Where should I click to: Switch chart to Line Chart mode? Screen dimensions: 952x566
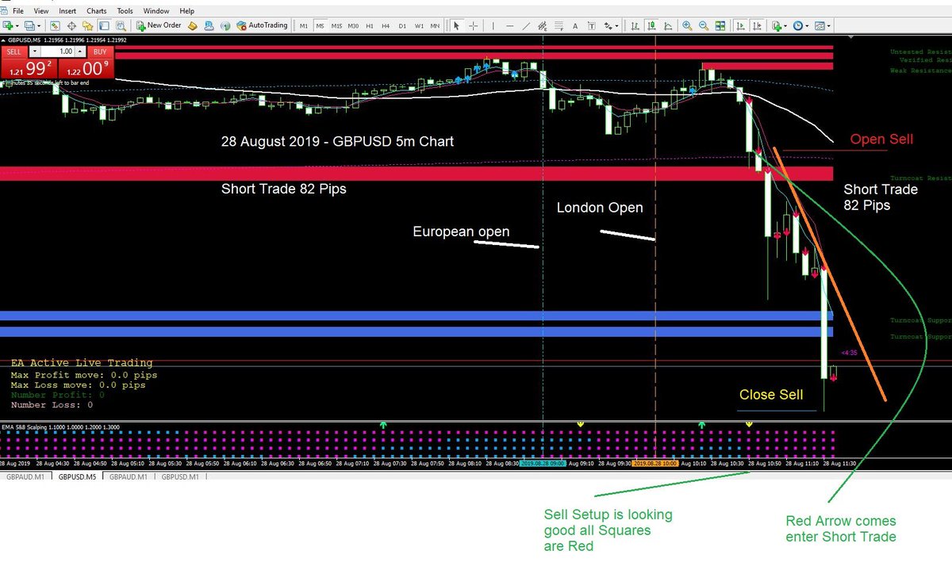point(668,25)
